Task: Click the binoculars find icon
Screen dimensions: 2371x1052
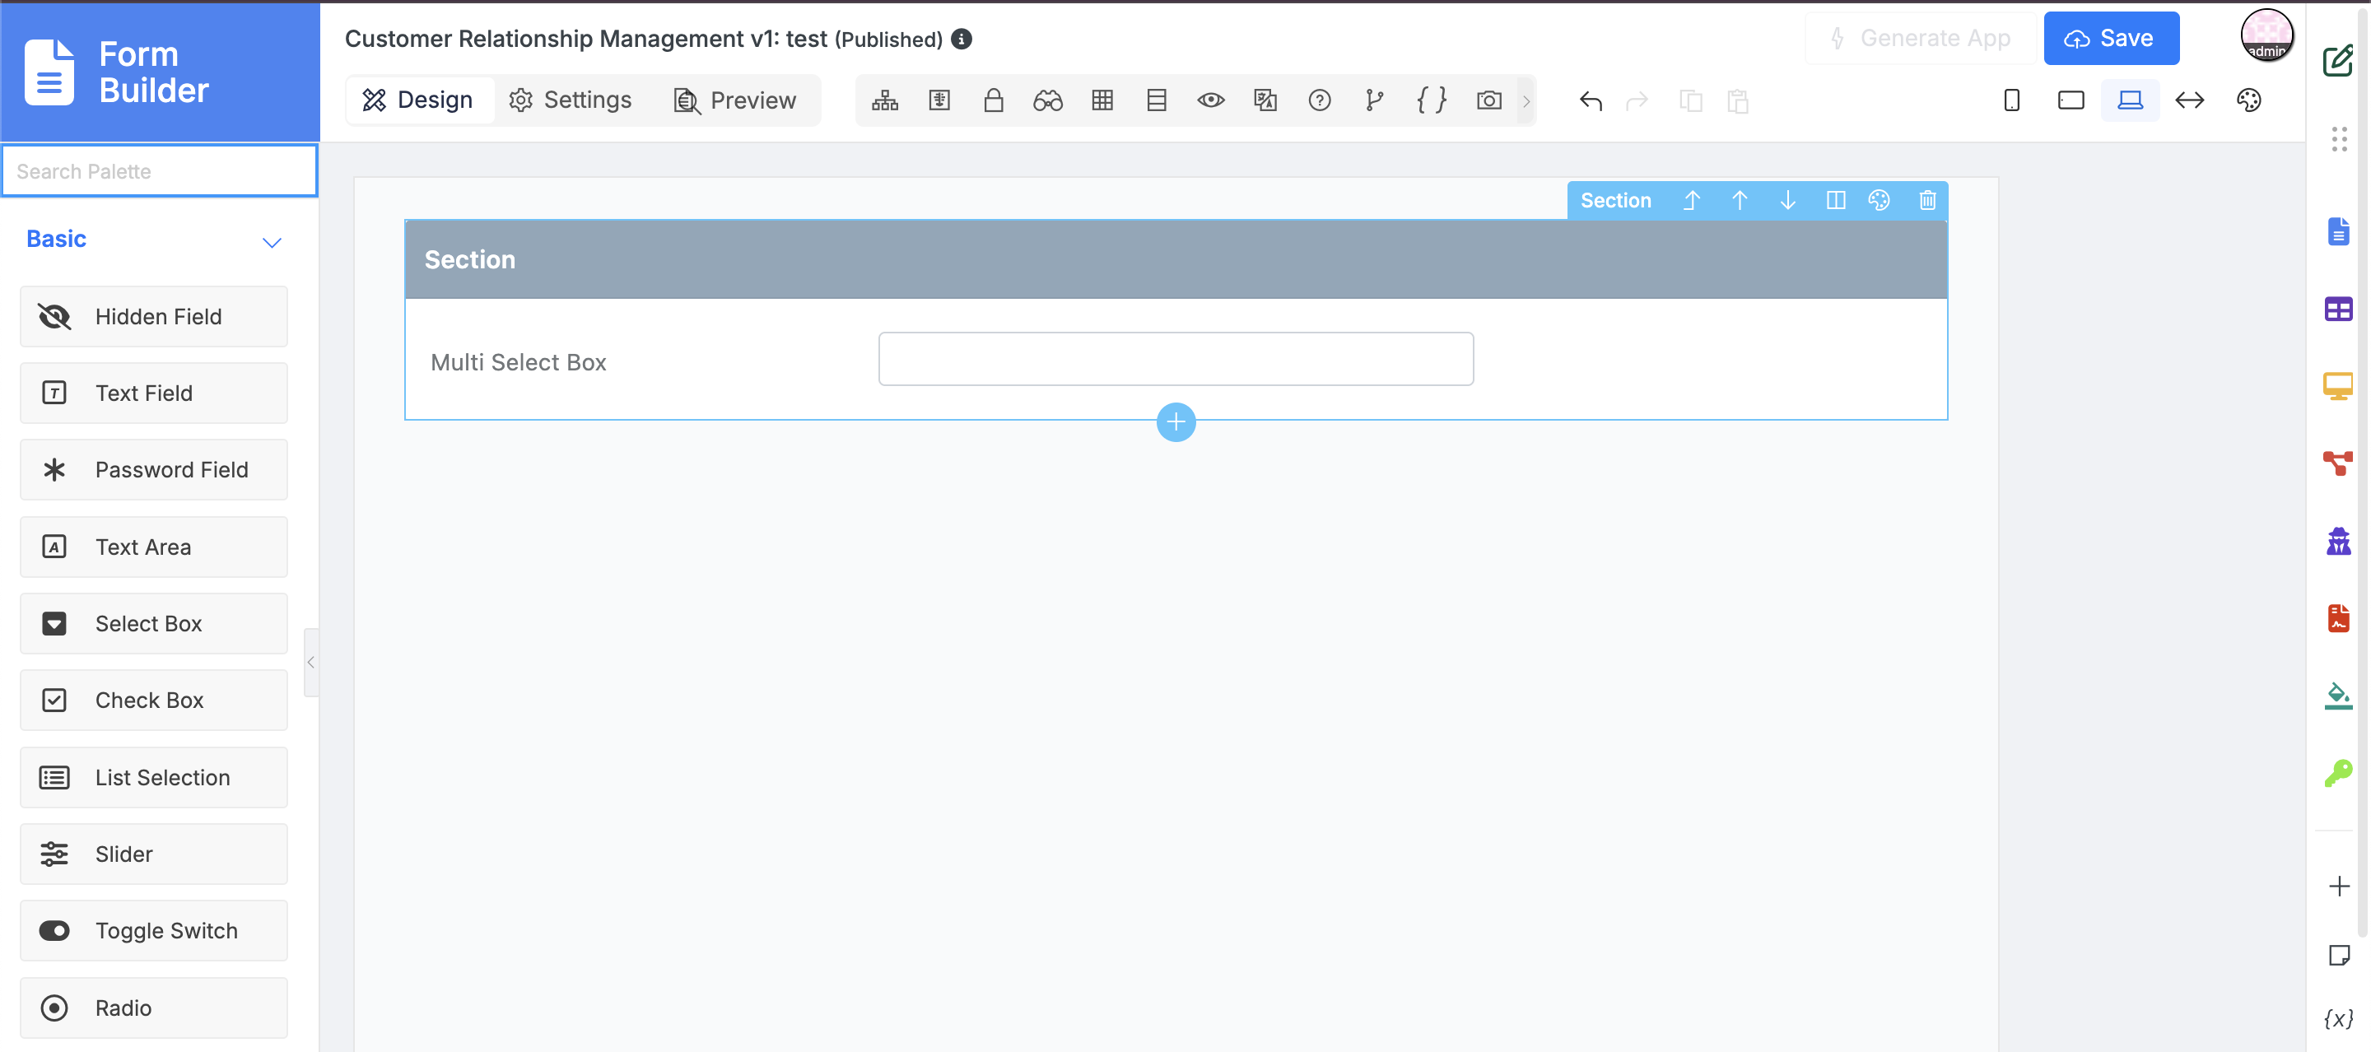Action: click(x=1047, y=100)
